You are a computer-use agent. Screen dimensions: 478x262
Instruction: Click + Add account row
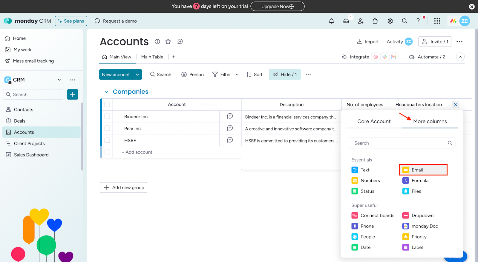pyautogui.click(x=137, y=152)
